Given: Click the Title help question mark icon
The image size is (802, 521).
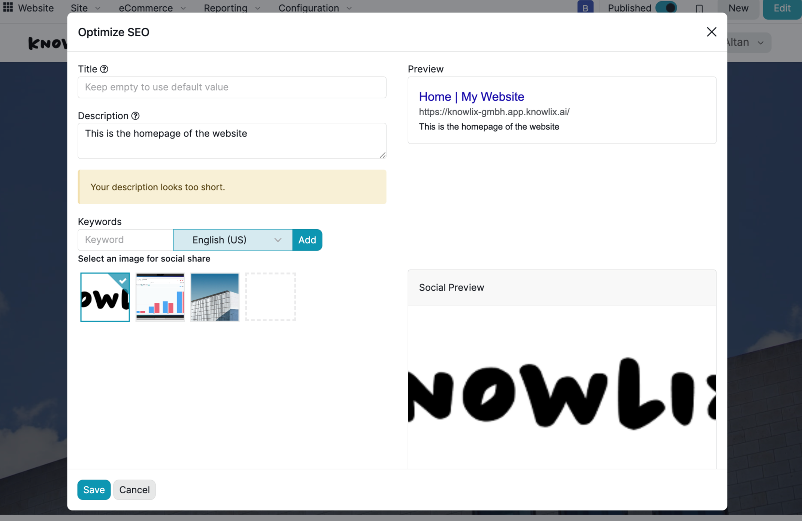Looking at the screenshot, I should click(104, 69).
